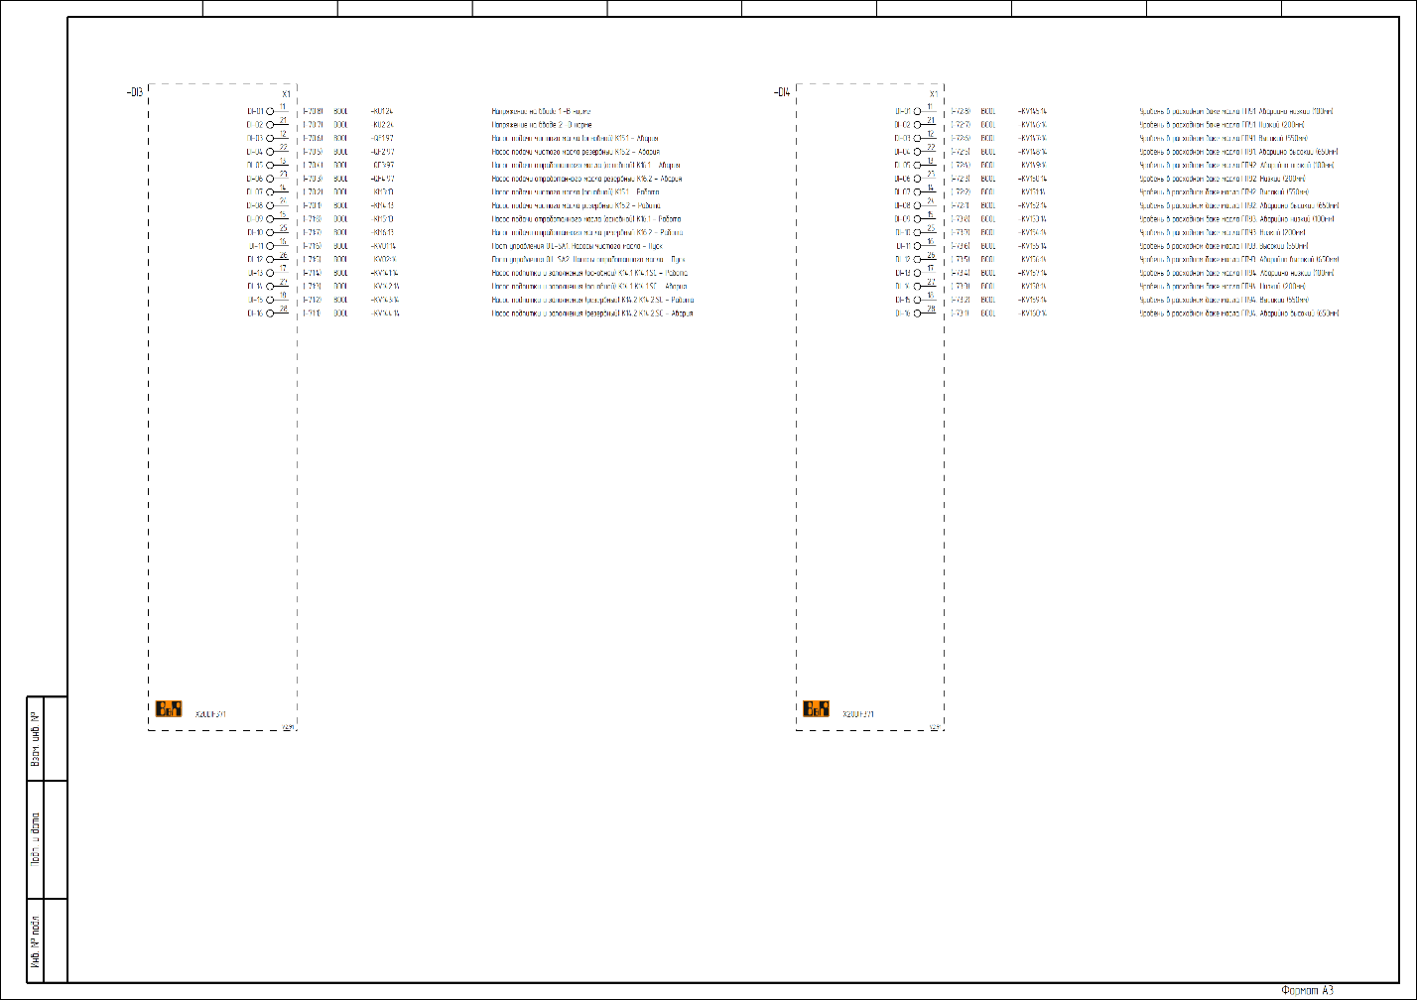Image resolution: width=1417 pixels, height=1000 pixels.
Task: Select the DI-15 channel label in module -DI4
Action: (903, 300)
